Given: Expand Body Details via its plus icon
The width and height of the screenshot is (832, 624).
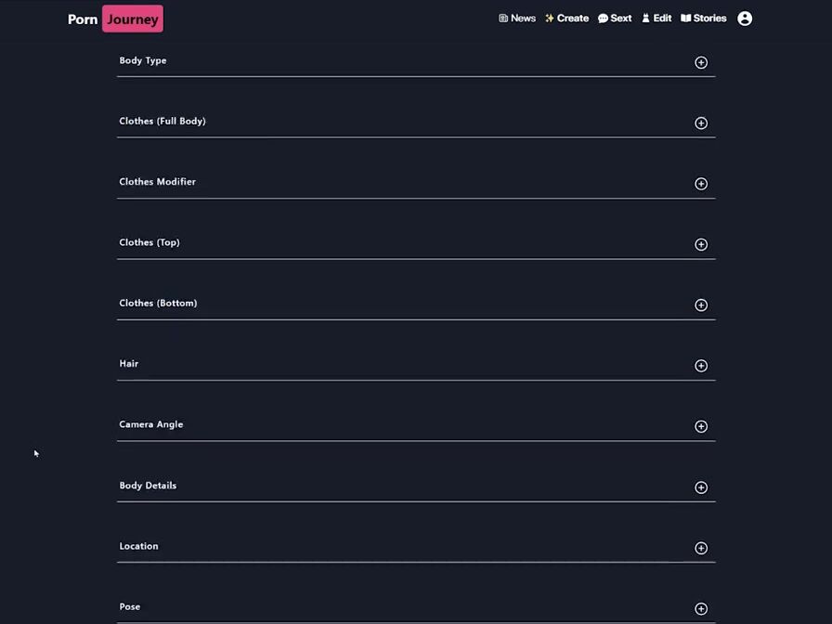Looking at the screenshot, I should (701, 487).
